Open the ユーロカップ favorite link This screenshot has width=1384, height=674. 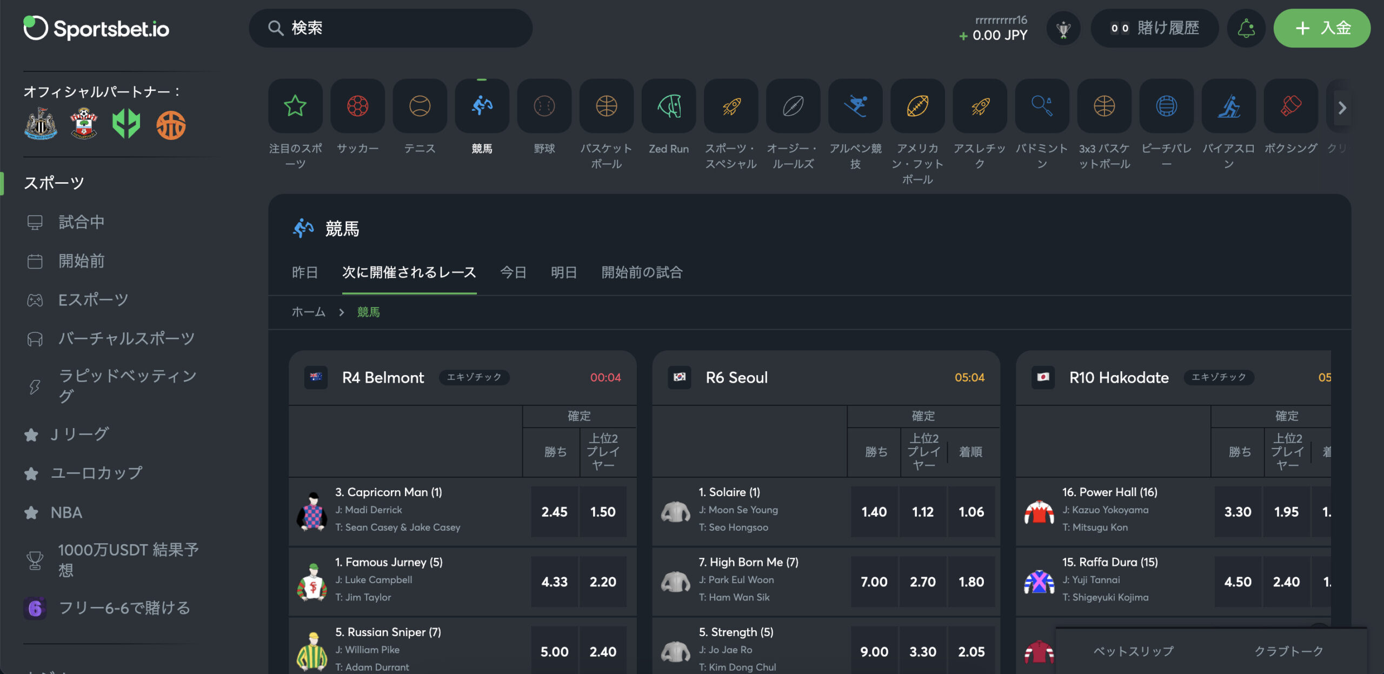click(96, 473)
